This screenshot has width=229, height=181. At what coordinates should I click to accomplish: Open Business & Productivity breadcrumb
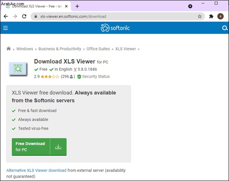60,49
